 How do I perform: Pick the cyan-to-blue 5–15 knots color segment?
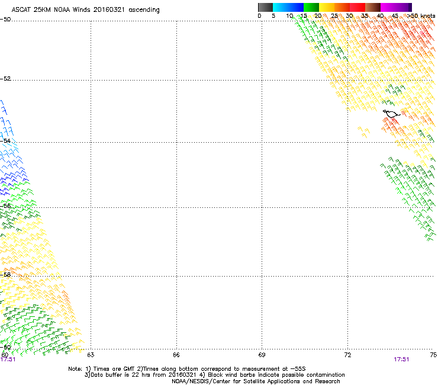(x=288, y=7)
